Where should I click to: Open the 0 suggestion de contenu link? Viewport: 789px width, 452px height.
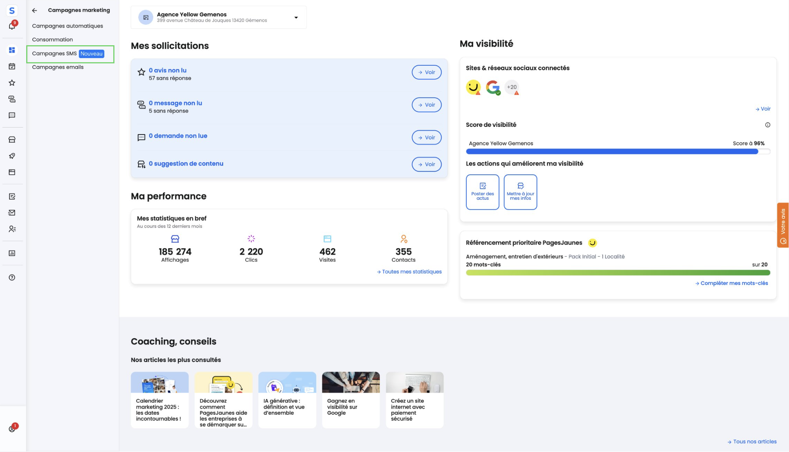click(x=186, y=164)
